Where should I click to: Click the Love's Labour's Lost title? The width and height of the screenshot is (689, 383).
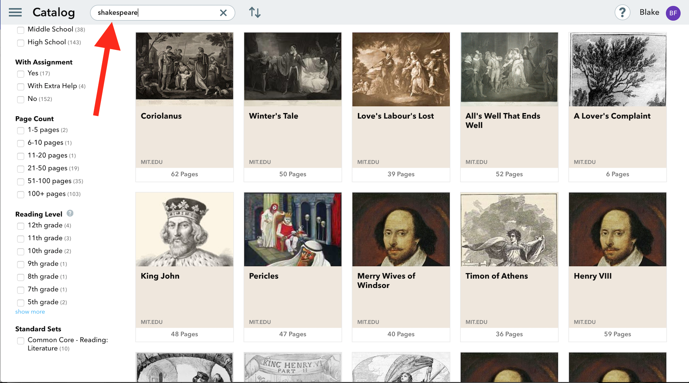click(395, 116)
